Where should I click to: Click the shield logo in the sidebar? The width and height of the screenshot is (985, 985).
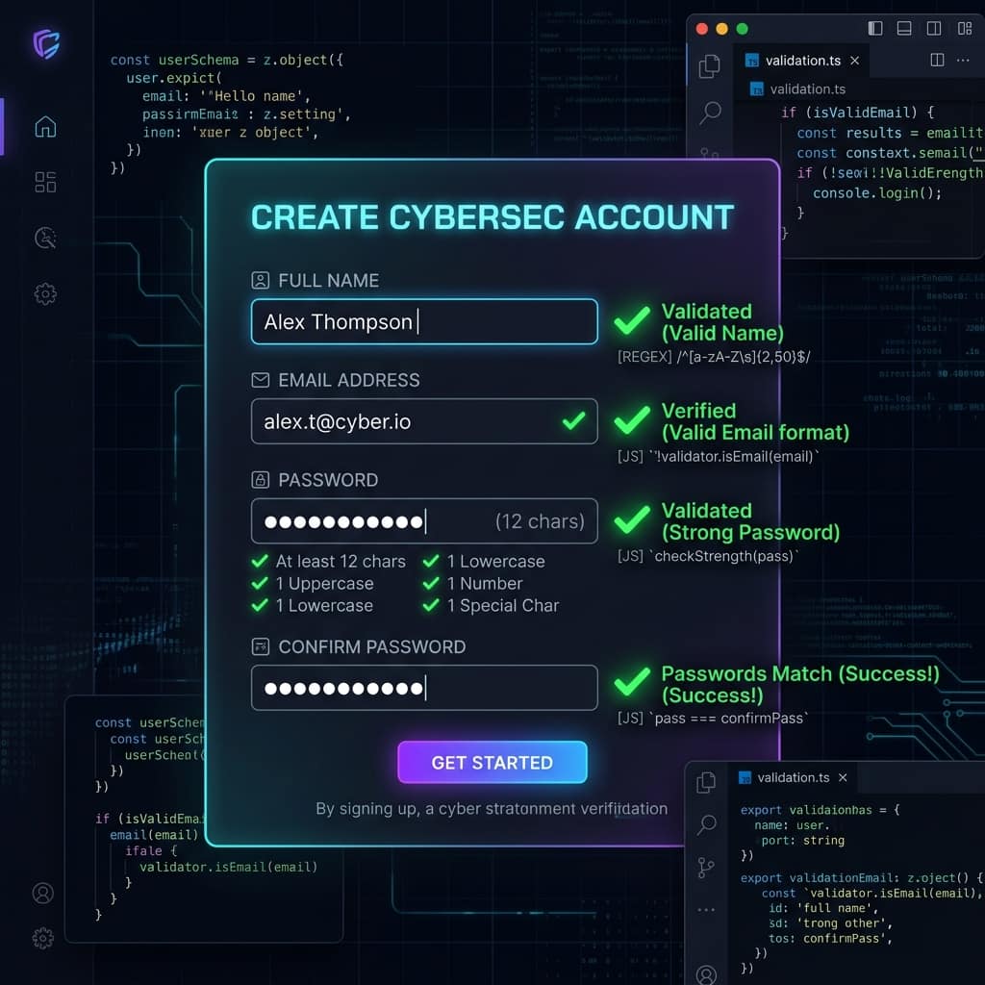tap(46, 44)
